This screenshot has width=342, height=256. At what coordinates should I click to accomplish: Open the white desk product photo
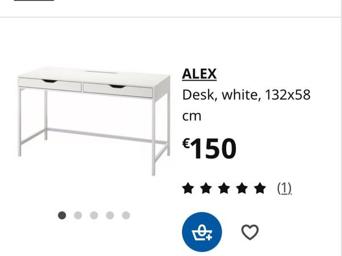[94, 121]
